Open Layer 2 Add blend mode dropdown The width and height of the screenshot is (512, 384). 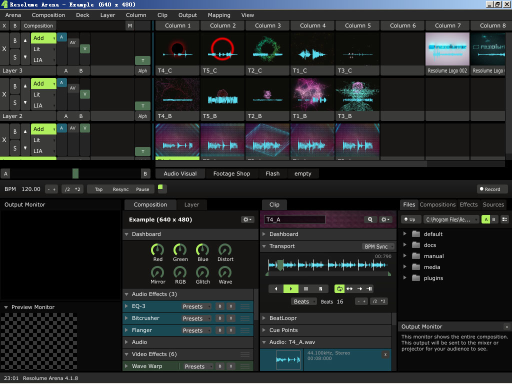pyautogui.click(x=44, y=83)
